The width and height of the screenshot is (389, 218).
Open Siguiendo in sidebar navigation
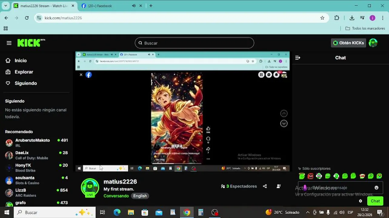(x=21, y=83)
